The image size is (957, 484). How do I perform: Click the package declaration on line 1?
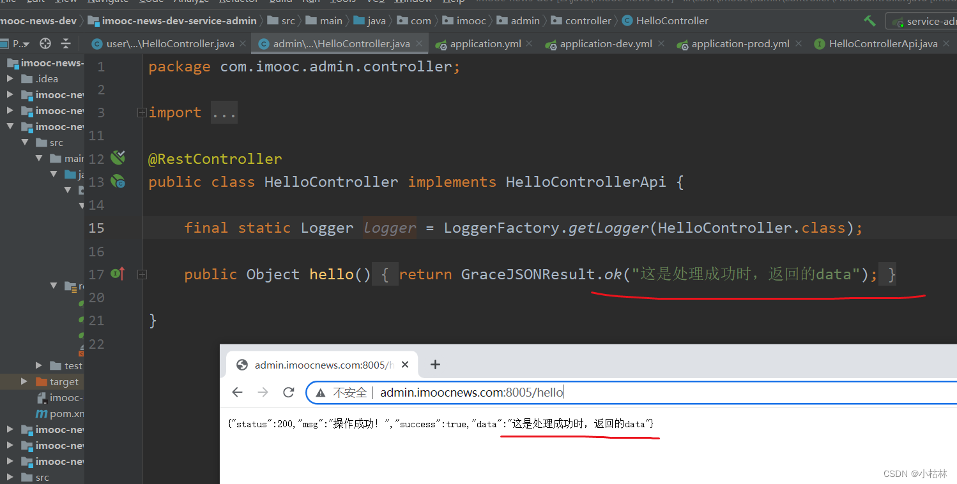coord(304,67)
